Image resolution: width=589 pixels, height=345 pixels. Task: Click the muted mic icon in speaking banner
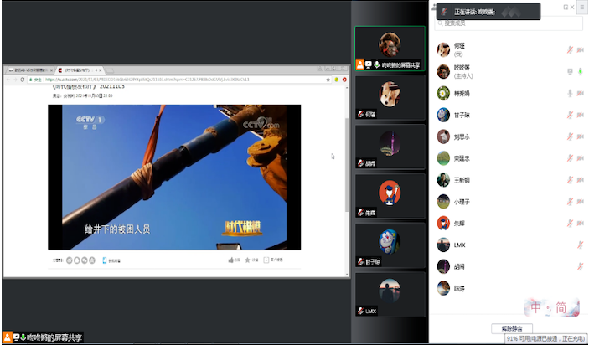pos(444,12)
